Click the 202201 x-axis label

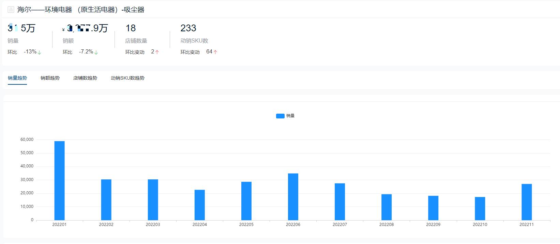59,225
